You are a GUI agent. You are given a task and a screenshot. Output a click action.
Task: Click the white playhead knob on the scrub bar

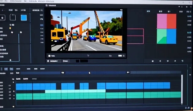[90, 73]
